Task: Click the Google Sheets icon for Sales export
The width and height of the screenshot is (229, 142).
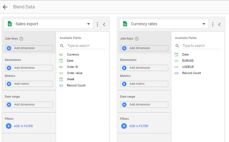Action: (x=10, y=24)
